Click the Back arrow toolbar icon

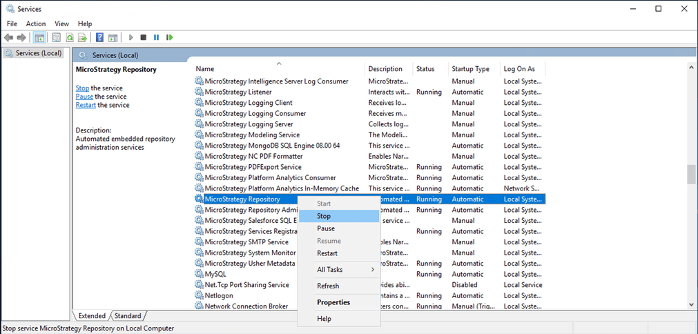[8, 38]
